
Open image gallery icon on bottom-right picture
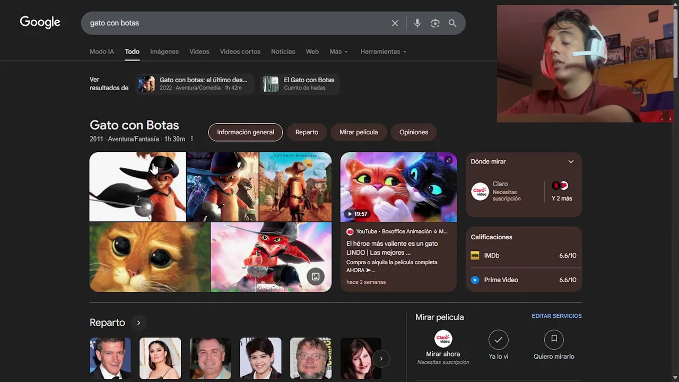(315, 276)
